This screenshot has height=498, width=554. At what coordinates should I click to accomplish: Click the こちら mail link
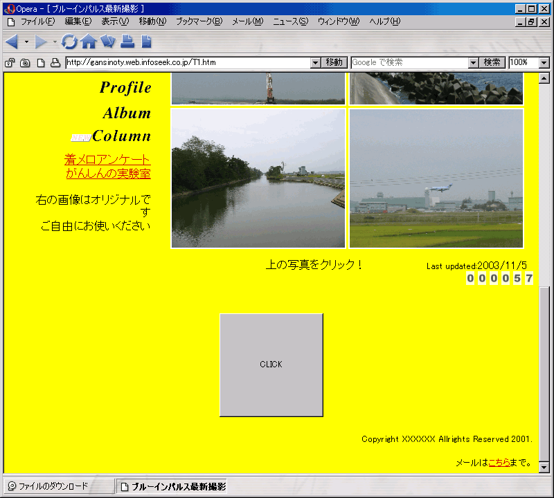click(499, 462)
